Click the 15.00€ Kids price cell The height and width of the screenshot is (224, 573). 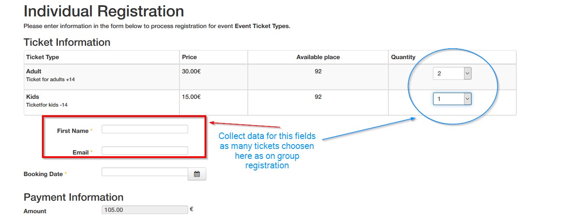(191, 97)
